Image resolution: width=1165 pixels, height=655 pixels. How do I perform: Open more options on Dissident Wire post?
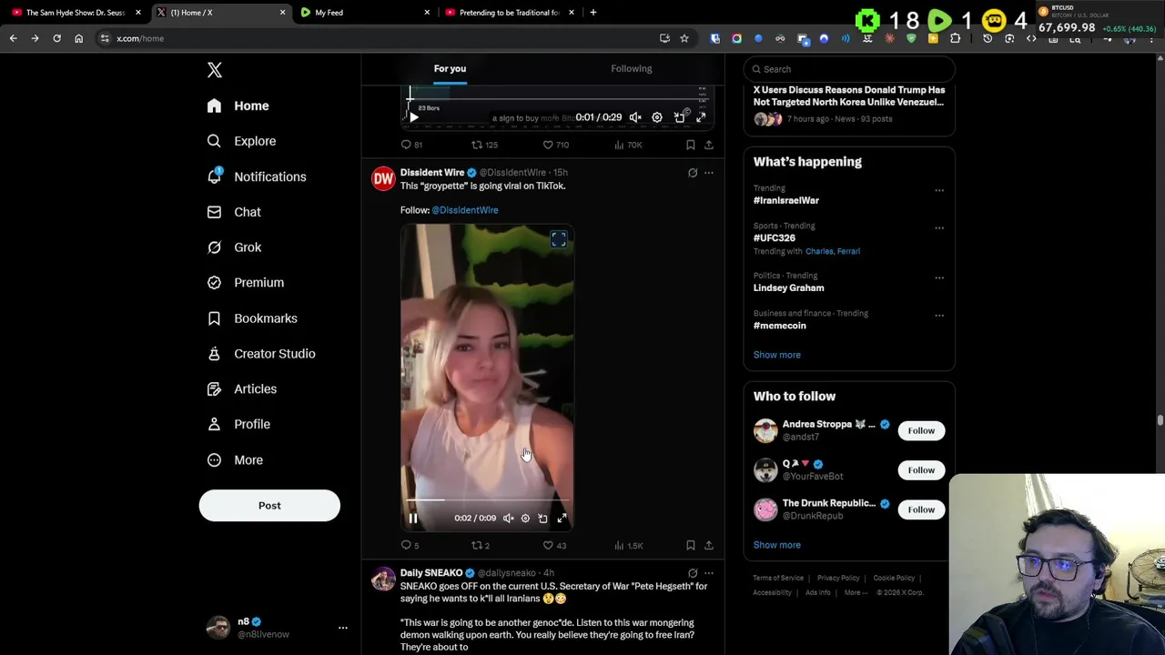point(709,173)
